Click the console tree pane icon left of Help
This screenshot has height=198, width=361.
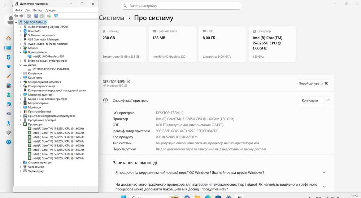(29, 16)
